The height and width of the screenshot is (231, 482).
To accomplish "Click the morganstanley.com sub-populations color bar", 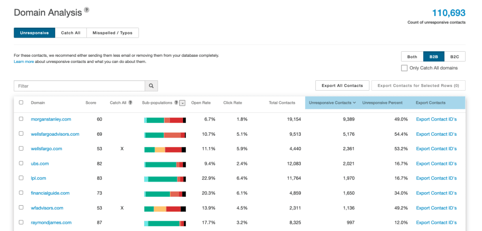I will (165, 120).
